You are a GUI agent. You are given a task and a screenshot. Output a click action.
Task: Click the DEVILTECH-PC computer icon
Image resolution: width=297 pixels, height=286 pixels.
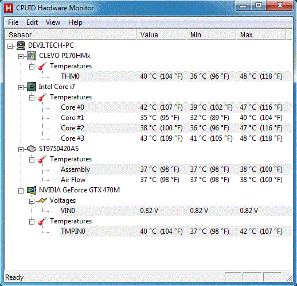coord(21,45)
